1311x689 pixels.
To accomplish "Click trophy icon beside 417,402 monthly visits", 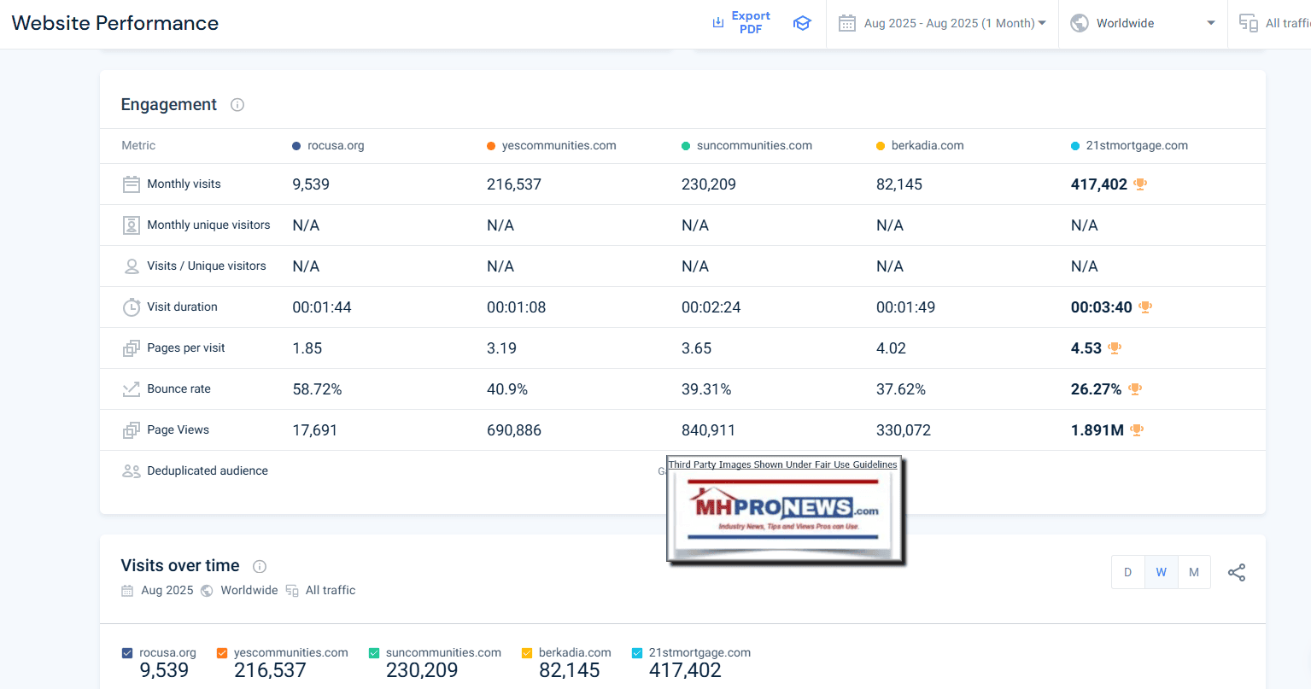I will tap(1140, 184).
